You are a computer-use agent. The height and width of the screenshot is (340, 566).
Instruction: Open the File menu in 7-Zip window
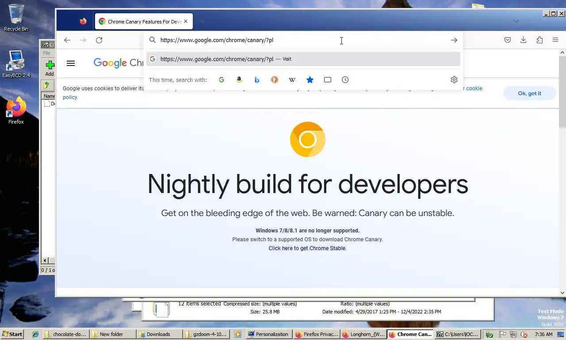point(46,53)
